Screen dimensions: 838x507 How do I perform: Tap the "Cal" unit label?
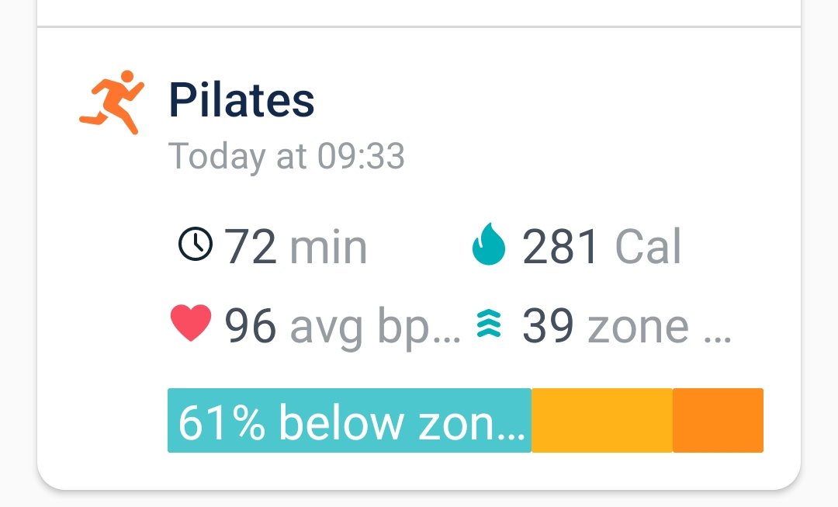(648, 247)
